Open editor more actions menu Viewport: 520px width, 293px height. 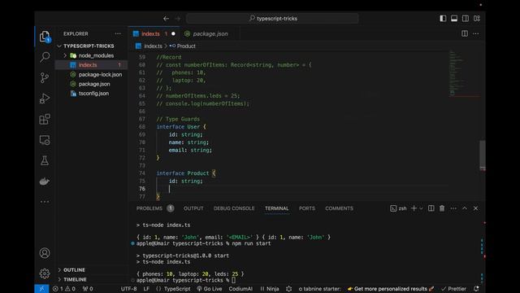(476, 33)
